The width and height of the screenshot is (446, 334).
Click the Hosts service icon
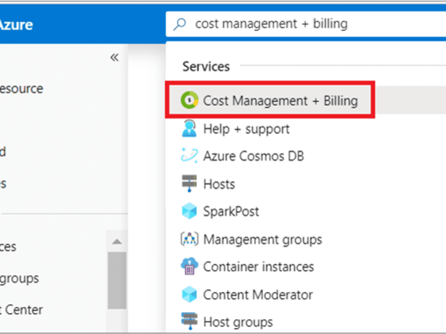190,184
